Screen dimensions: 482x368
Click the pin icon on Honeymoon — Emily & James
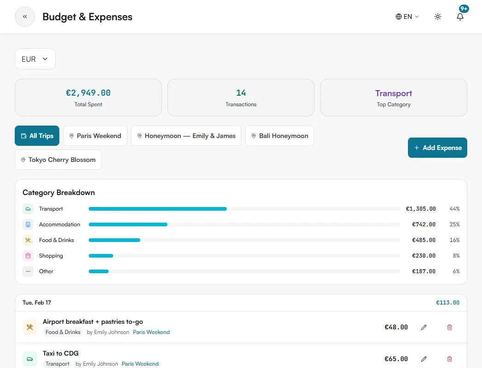click(x=139, y=136)
